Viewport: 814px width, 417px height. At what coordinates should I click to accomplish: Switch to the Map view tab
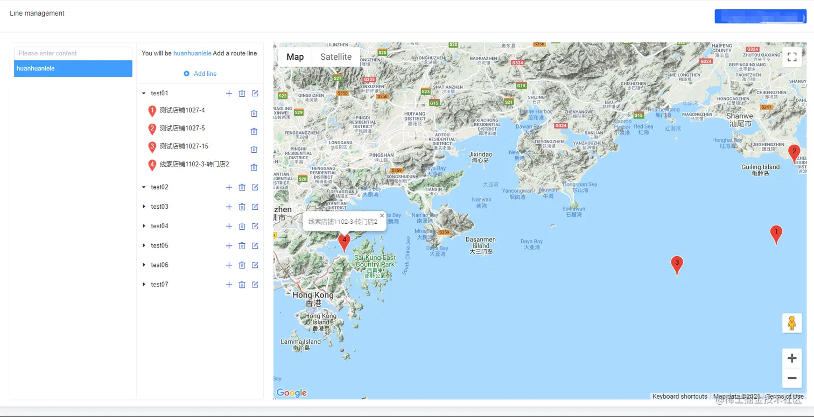pyautogui.click(x=295, y=57)
